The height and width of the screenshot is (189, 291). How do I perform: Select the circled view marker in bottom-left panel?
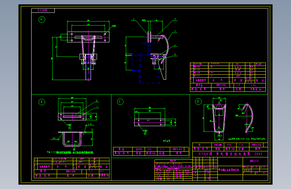42,102
